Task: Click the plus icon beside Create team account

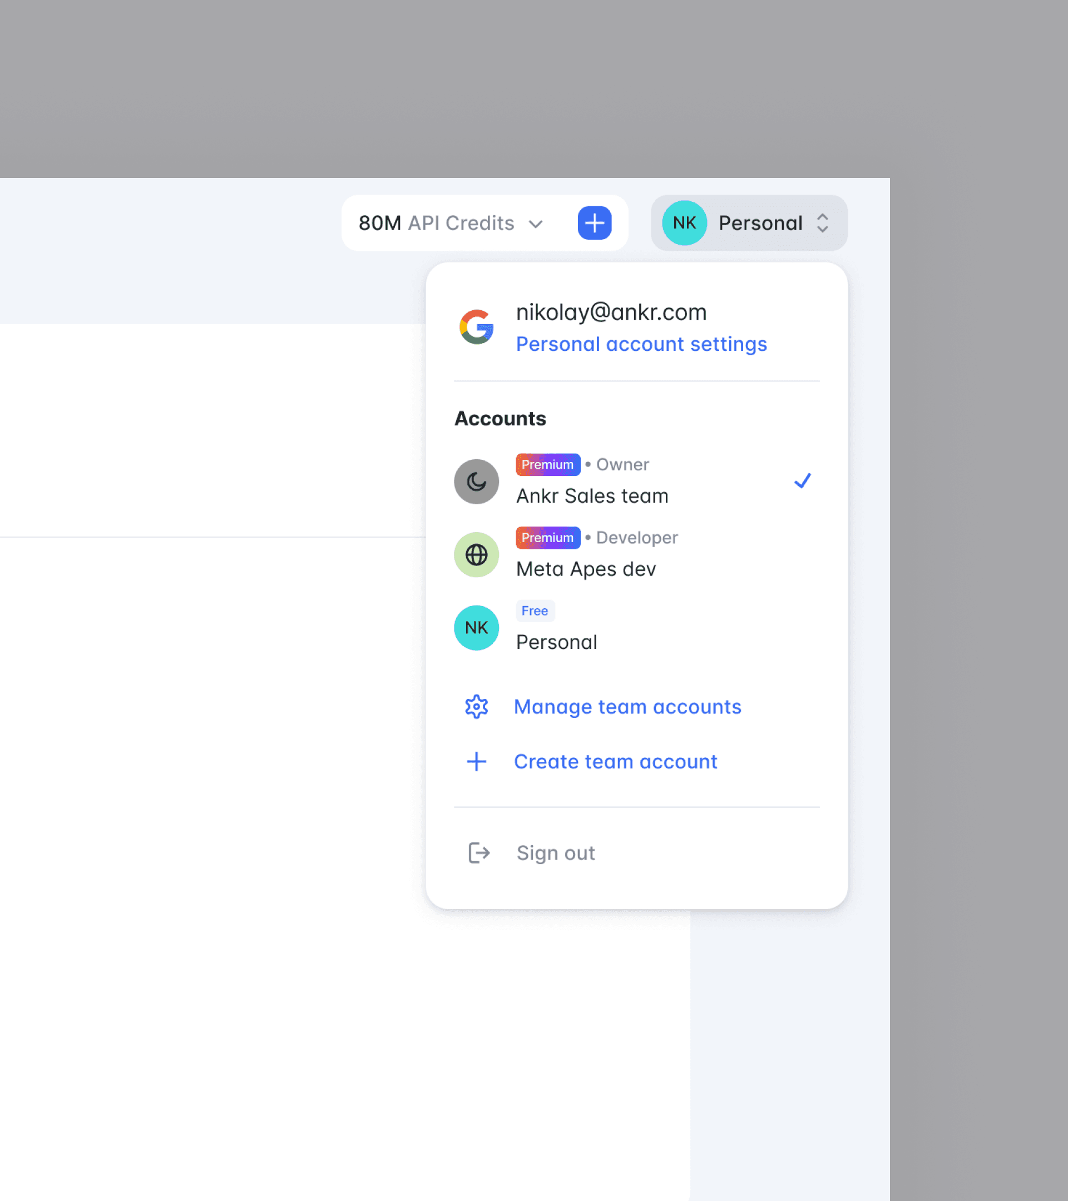Action: coord(476,762)
